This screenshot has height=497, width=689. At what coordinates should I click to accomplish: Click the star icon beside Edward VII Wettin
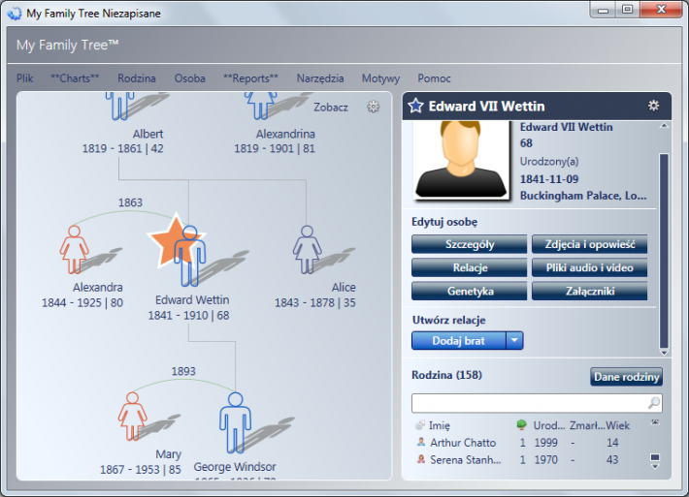pyautogui.click(x=415, y=106)
